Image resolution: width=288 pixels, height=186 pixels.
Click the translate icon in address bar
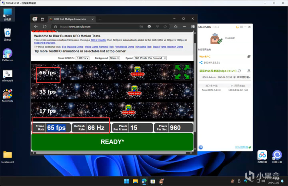[141, 27]
